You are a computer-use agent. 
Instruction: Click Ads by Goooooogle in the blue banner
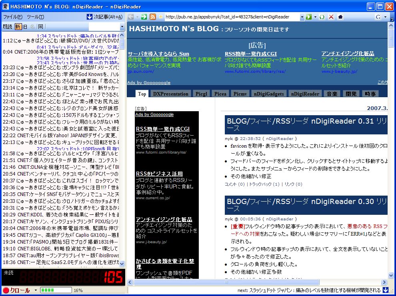pyautogui.click(x=149, y=82)
